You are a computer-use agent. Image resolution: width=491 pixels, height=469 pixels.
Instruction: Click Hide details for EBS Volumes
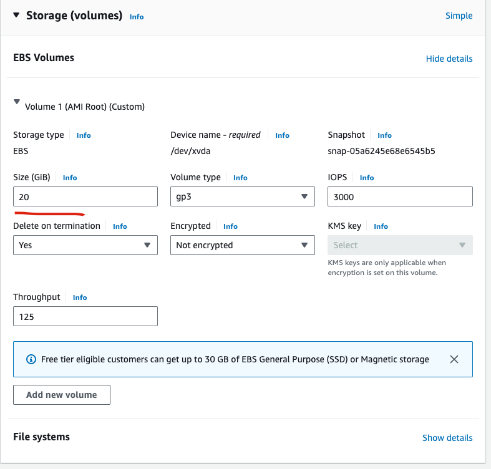tap(449, 59)
